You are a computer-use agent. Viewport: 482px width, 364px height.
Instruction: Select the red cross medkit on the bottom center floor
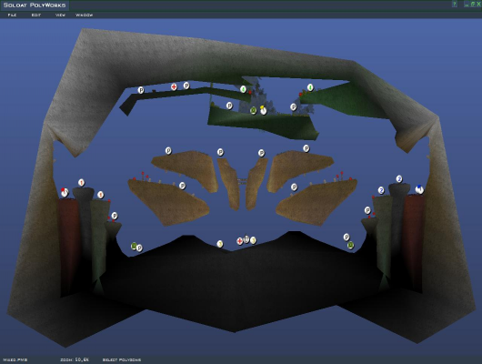pos(240,241)
